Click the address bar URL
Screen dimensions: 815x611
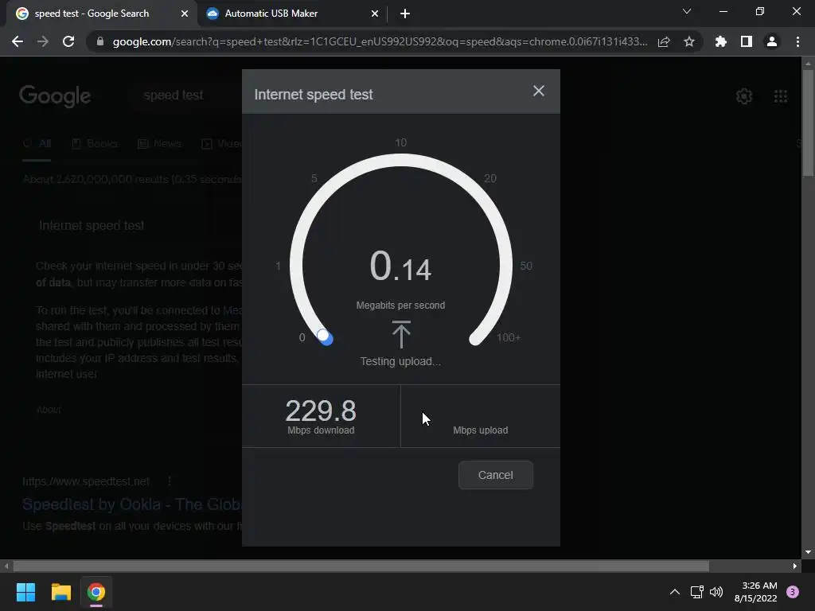point(380,41)
